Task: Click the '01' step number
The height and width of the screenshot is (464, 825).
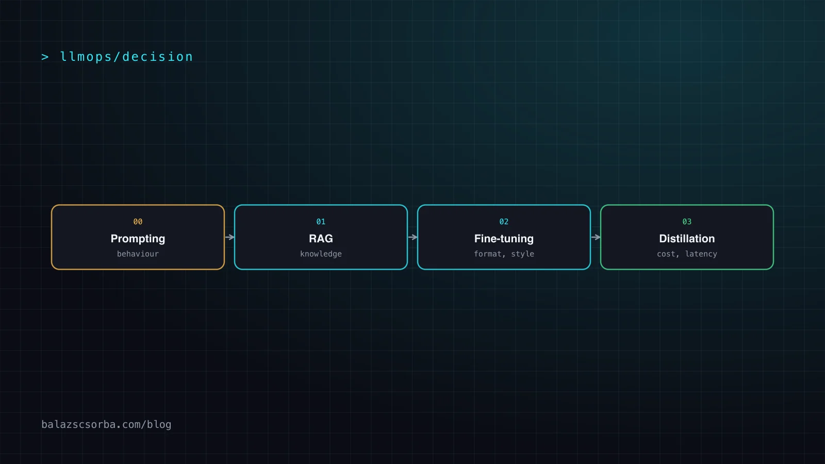Action: click(x=321, y=222)
